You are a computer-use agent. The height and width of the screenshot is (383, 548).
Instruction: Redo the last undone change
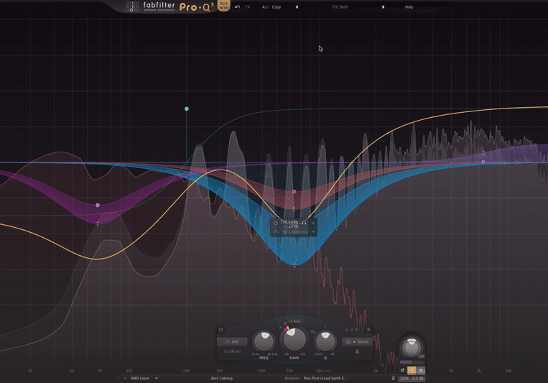click(248, 6)
